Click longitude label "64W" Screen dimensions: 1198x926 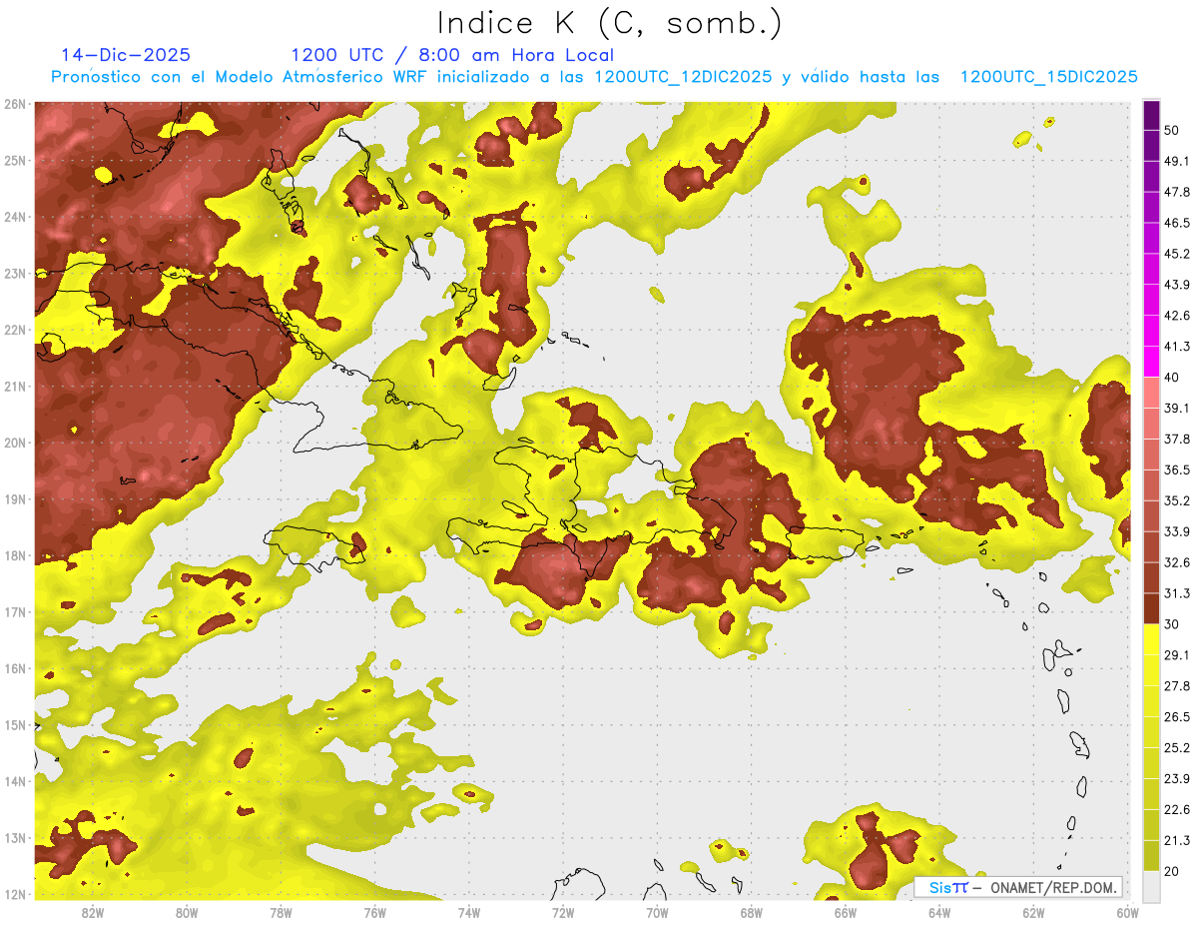click(939, 912)
